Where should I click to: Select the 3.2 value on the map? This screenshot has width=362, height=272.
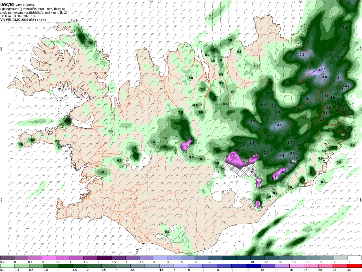pos(325,113)
